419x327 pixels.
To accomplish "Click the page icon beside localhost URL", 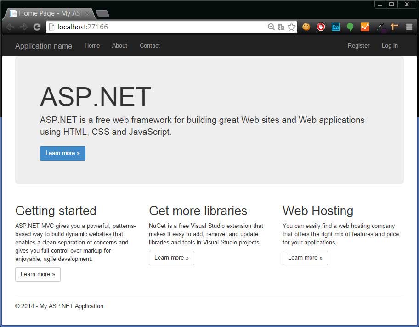I will pyautogui.click(x=51, y=27).
